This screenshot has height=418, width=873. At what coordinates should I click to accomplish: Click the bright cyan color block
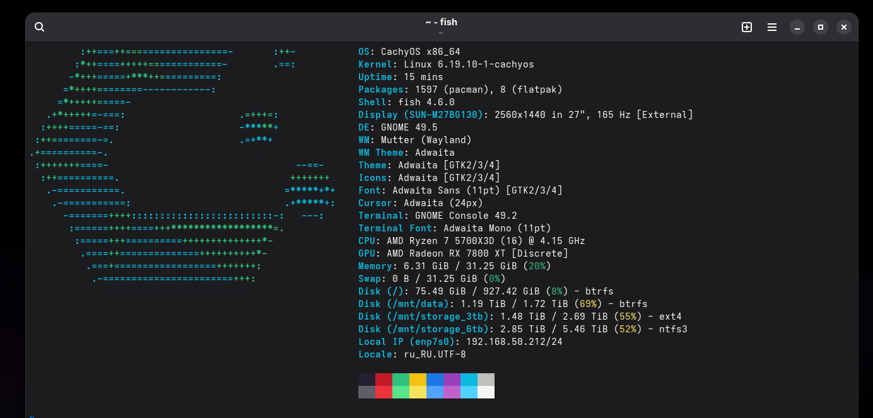[469, 392]
